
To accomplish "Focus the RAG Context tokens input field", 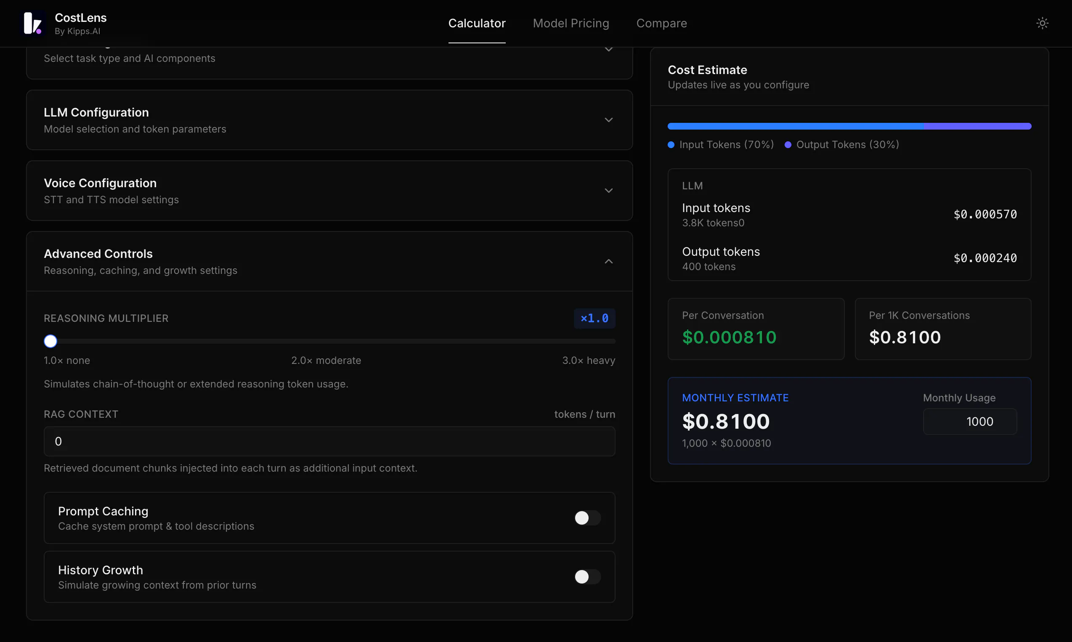I will (329, 441).
